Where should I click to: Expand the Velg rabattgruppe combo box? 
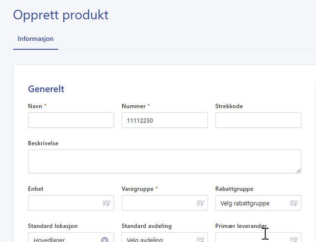pyautogui.click(x=250, y=203)
